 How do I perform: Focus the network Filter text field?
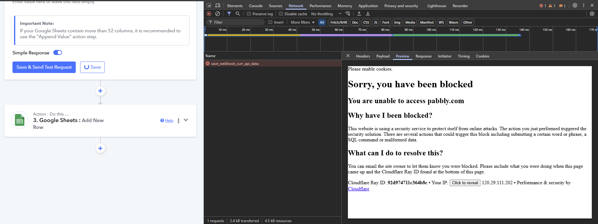point(236,22)
